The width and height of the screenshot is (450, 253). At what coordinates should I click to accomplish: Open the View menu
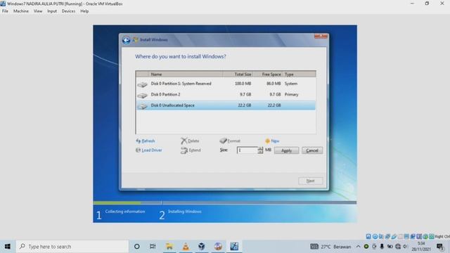point(38,11)
